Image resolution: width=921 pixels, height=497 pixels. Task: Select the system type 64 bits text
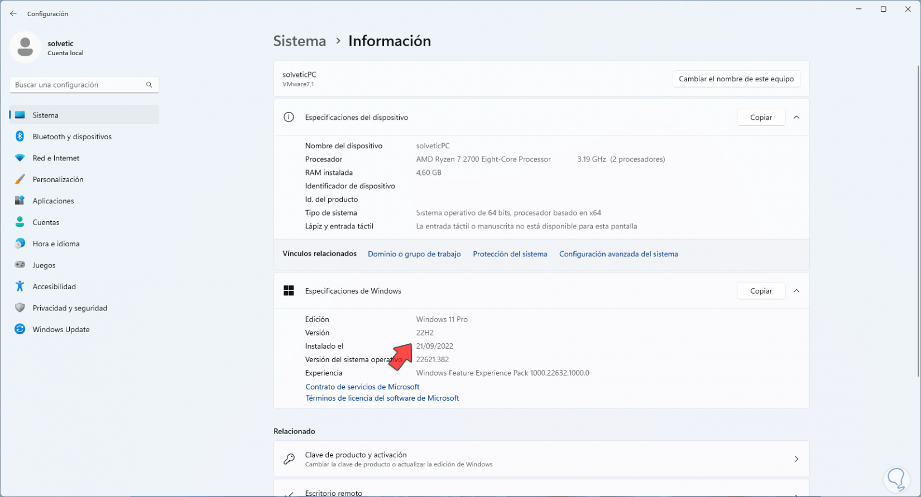pyautogui.click(x=509, y=213)
